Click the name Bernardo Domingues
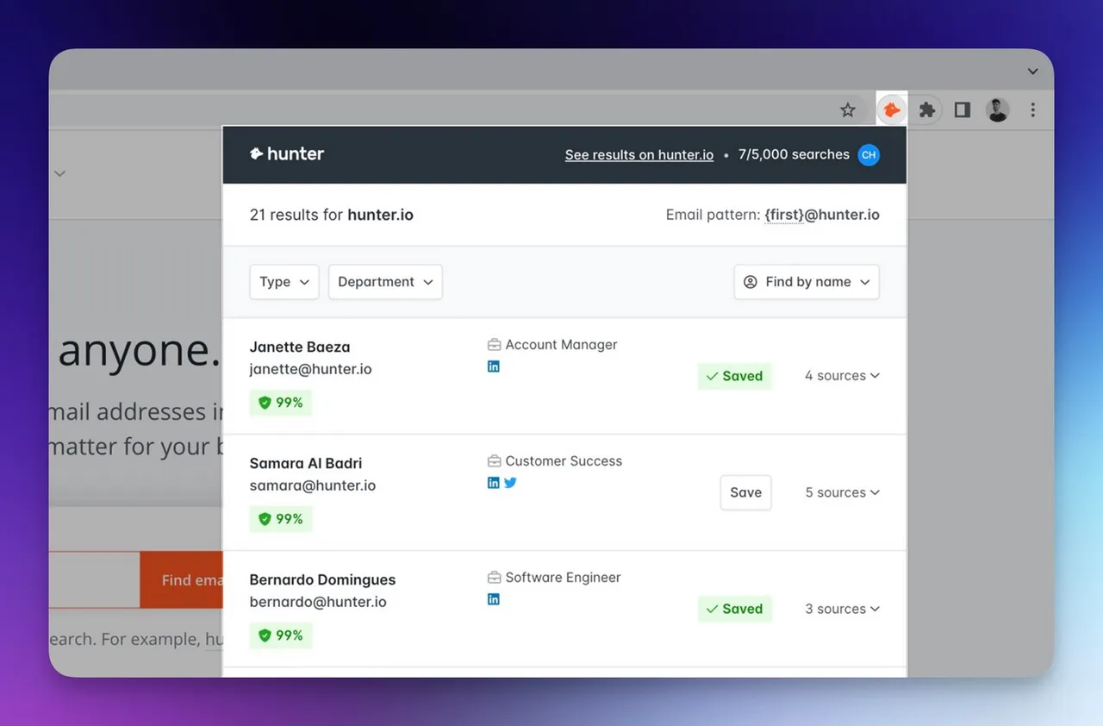This screenshot has height=726, width=1103. coord(322,579)
